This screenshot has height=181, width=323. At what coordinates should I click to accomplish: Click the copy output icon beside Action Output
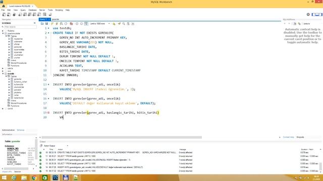click(41, 146)
